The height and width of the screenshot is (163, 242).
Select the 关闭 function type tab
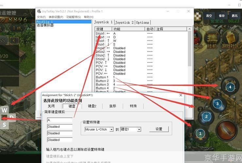click(x=51, y=106)
